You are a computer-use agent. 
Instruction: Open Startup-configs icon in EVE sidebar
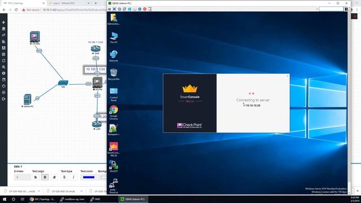tap(3, 41)
